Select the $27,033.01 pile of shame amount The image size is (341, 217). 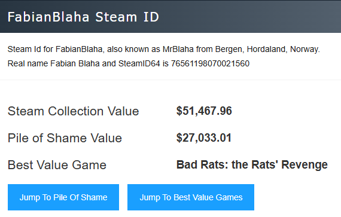pos(204,137)
